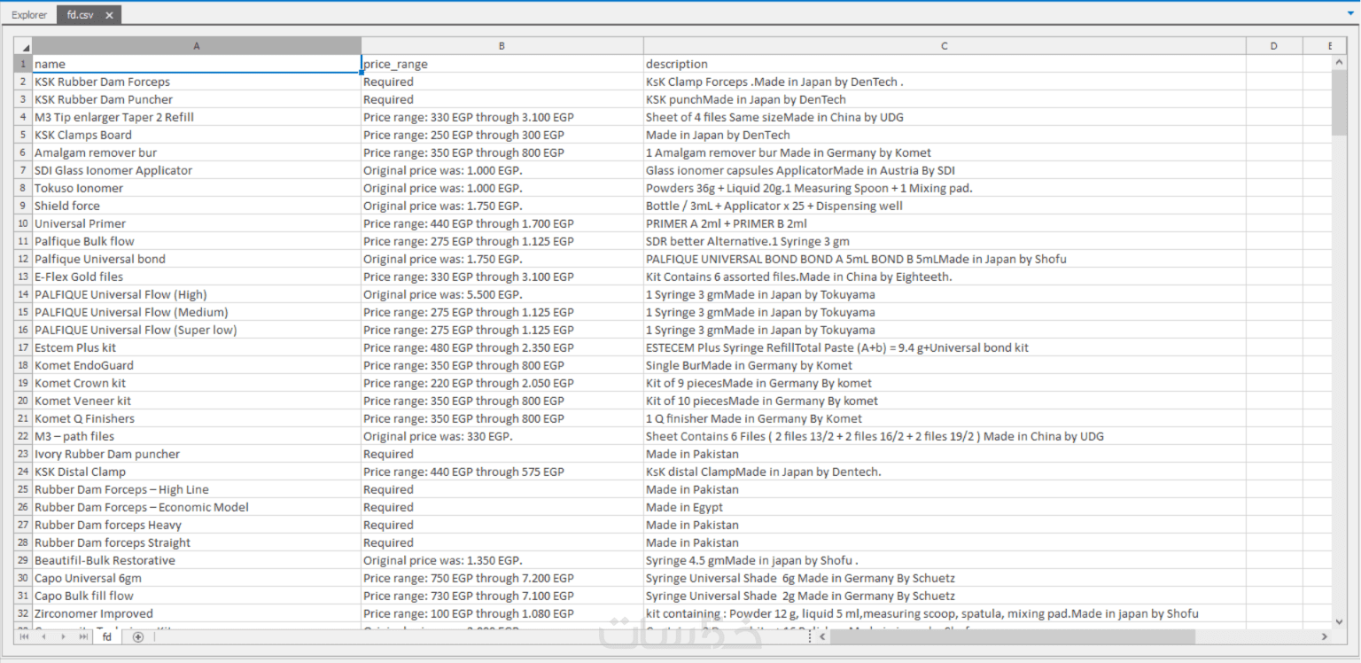Click the 'description' header cell
1361x663 pixels.
coord(945,64)
